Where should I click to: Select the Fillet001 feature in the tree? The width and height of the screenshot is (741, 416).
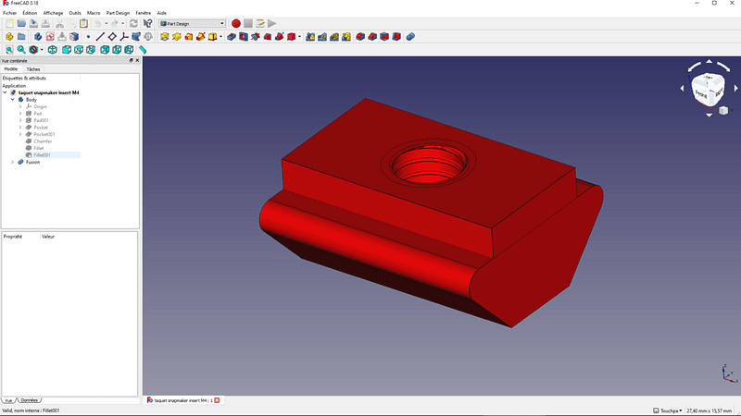click(42, 154)
